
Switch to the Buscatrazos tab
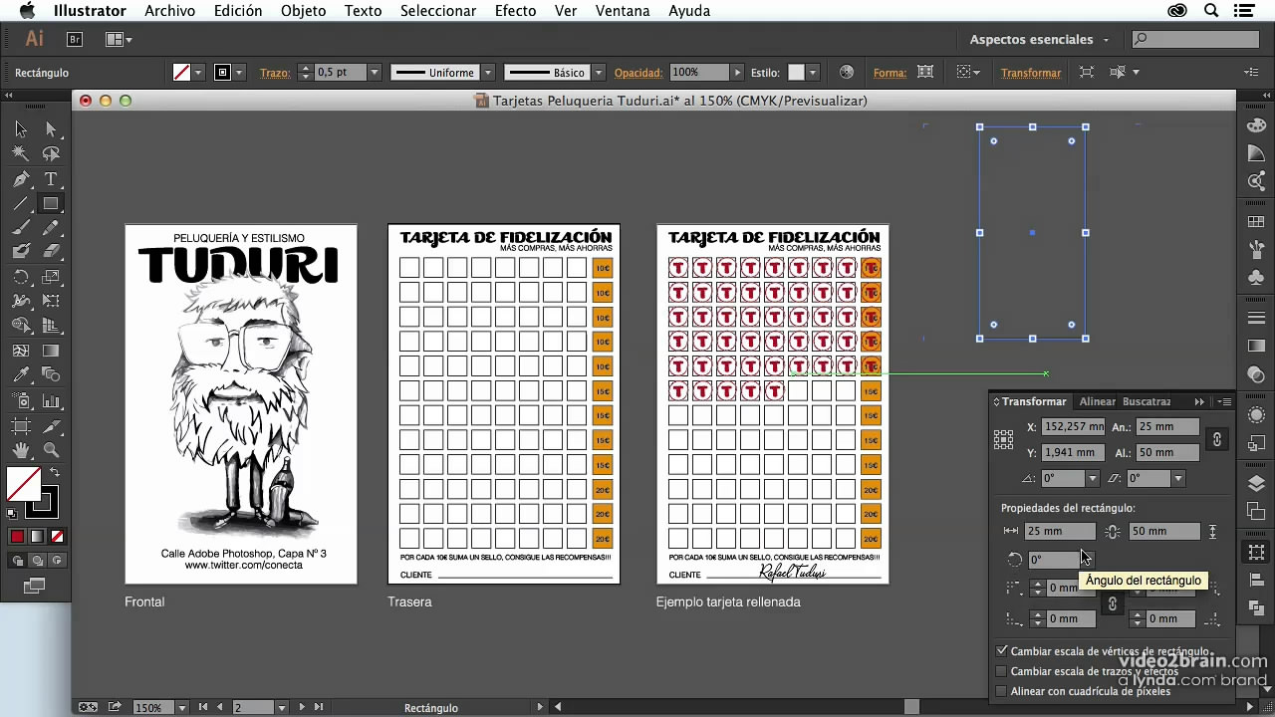click(x=1147, y=401)
